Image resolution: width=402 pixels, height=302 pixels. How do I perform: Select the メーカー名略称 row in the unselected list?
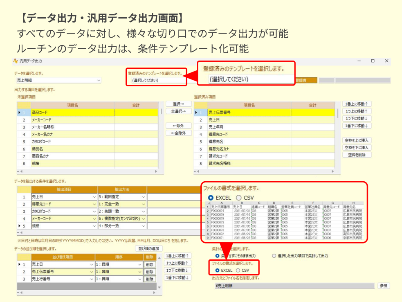point(72,127)
